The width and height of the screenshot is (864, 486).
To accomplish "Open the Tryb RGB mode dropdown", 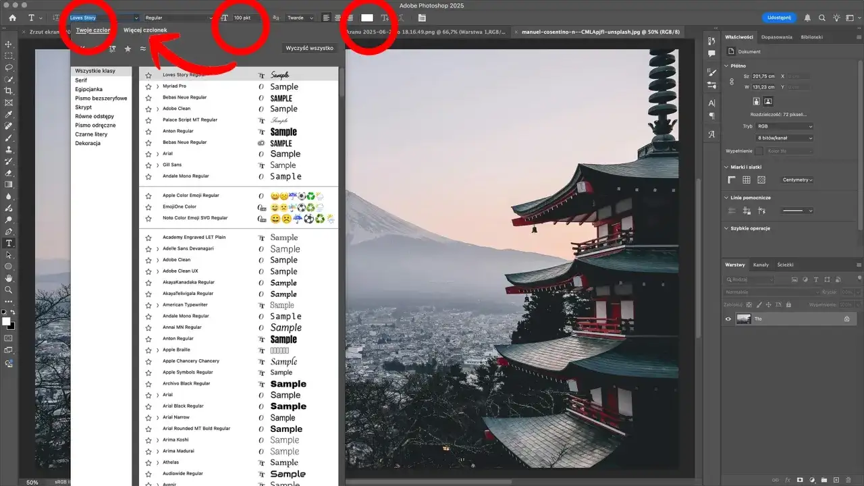I will [785, 126].
